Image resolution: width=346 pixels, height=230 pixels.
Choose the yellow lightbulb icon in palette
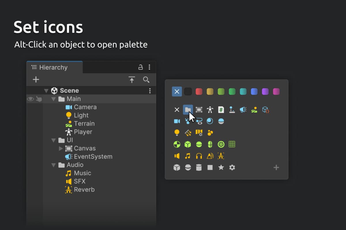pyautogui.click(x=177, y=133)
